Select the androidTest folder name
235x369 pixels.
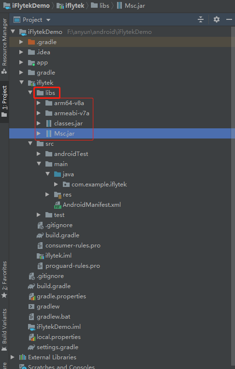pos(71,154)
